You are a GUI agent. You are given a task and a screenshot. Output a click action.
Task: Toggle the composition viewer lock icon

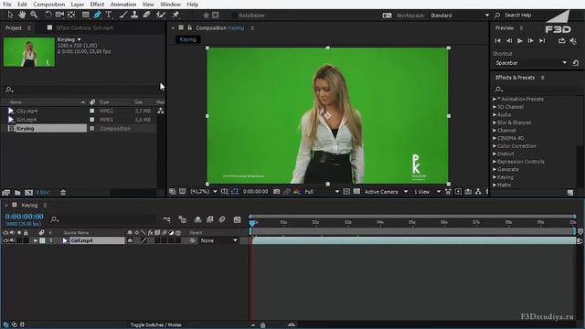(x=189, y=27)
